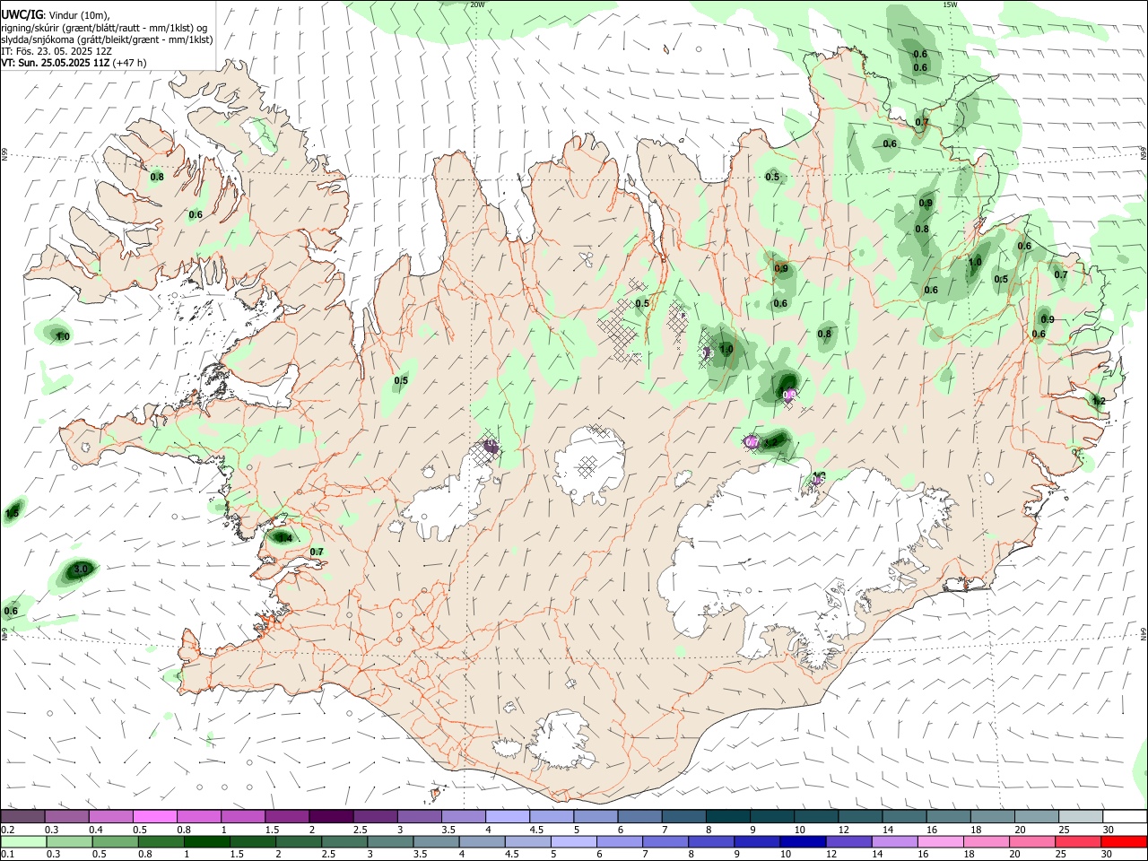
Task: Pick the dark purple 2–2.5 snow swatch
Action: coord(330,817)
